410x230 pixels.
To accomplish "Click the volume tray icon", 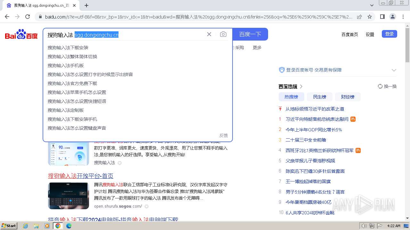I will tap(364, 226).
